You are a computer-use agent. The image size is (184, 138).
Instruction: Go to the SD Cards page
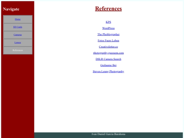point(18,27)
